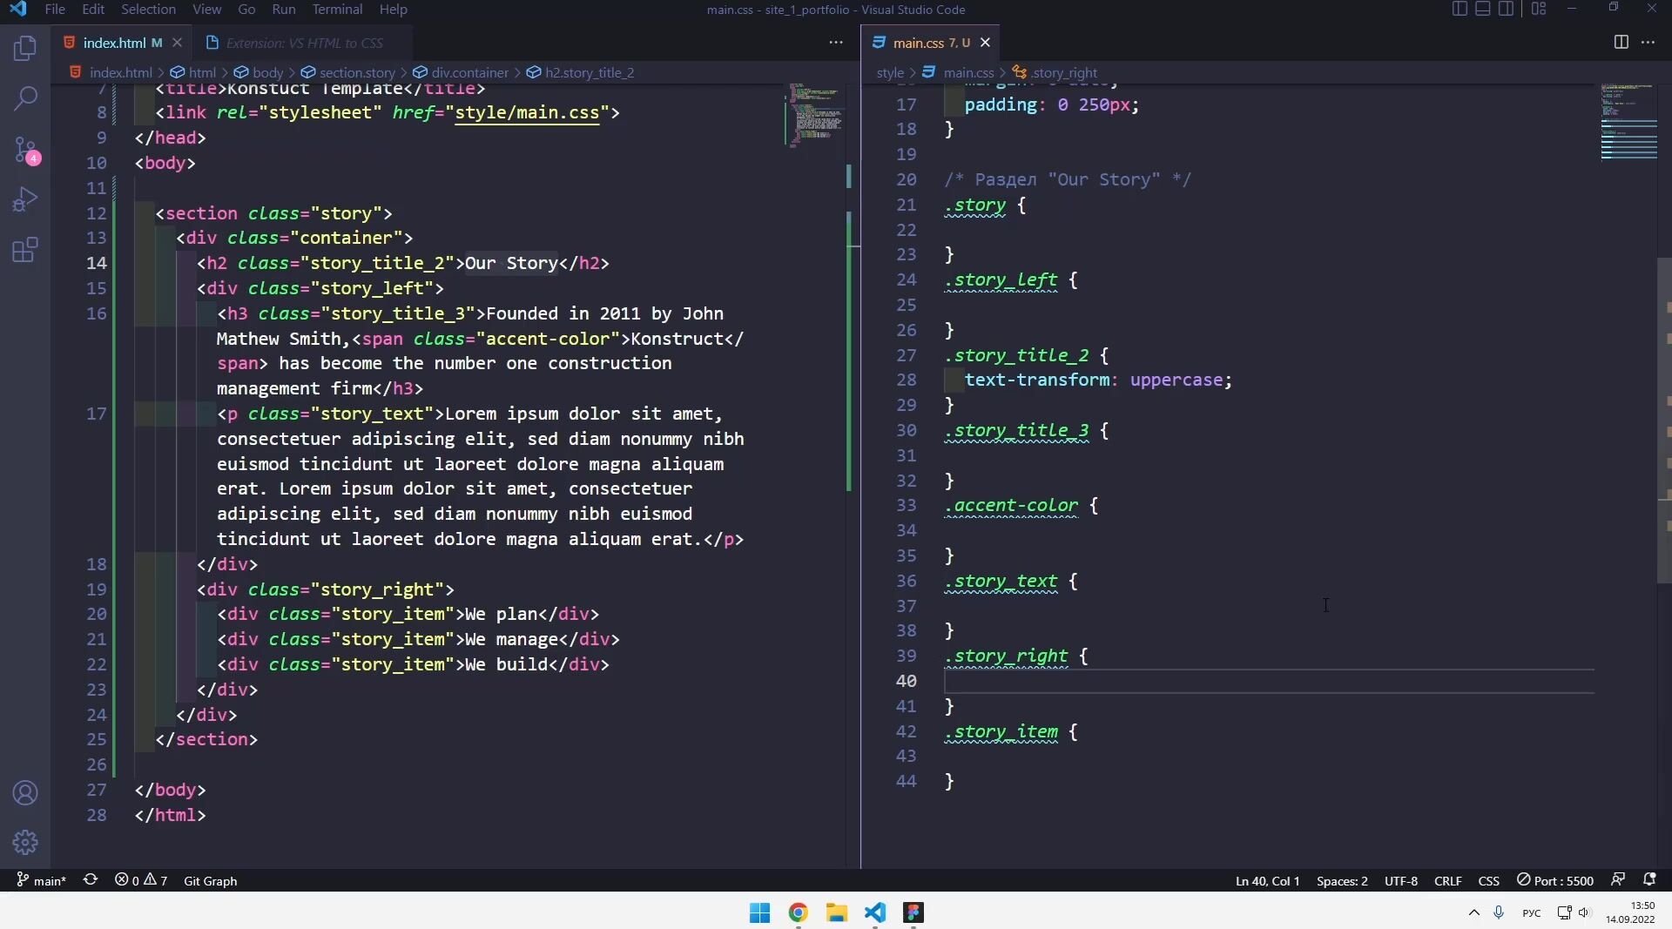This screenshot has height=929, width=1672.
Task: Click the main.css minimap
Action: click(x=1628, y=122)
